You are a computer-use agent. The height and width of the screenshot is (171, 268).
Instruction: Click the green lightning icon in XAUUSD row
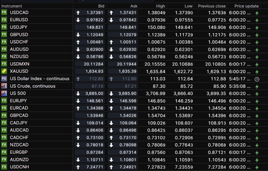[257, 71]
